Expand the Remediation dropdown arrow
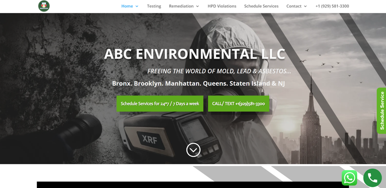The image size is (386, 188). [198, 6]
